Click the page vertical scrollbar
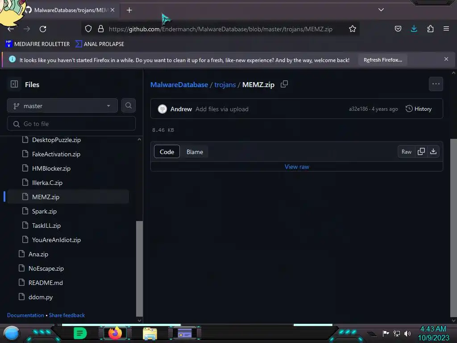Image resolution: width=457 pixels, height=343 pixels. (453, 227)
